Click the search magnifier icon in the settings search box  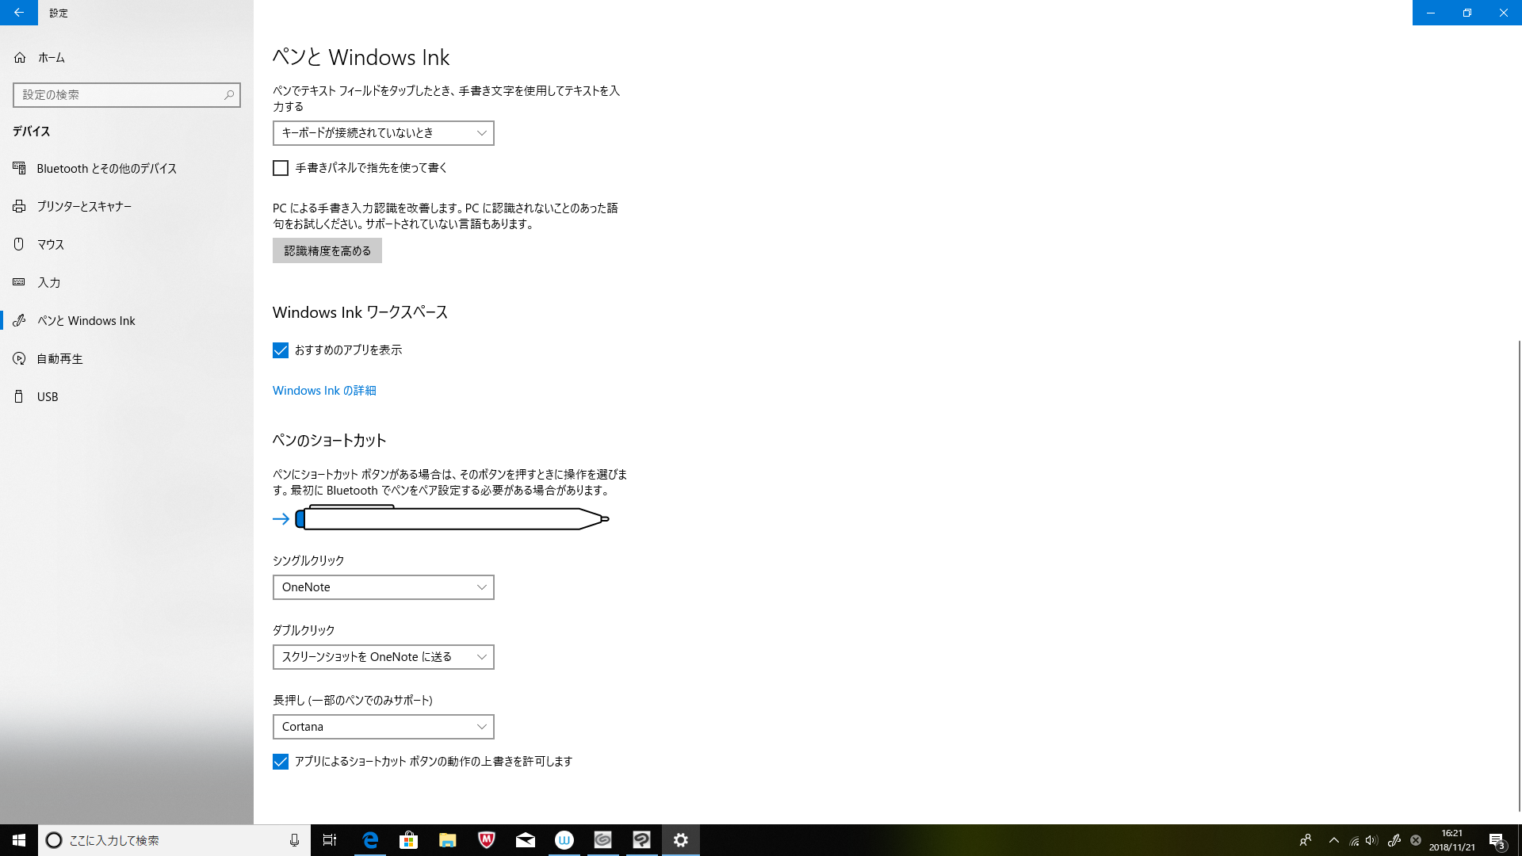tap(229, 95)
